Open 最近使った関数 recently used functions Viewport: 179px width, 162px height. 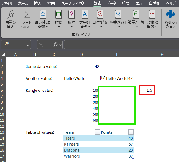click(x=43, y=19)
